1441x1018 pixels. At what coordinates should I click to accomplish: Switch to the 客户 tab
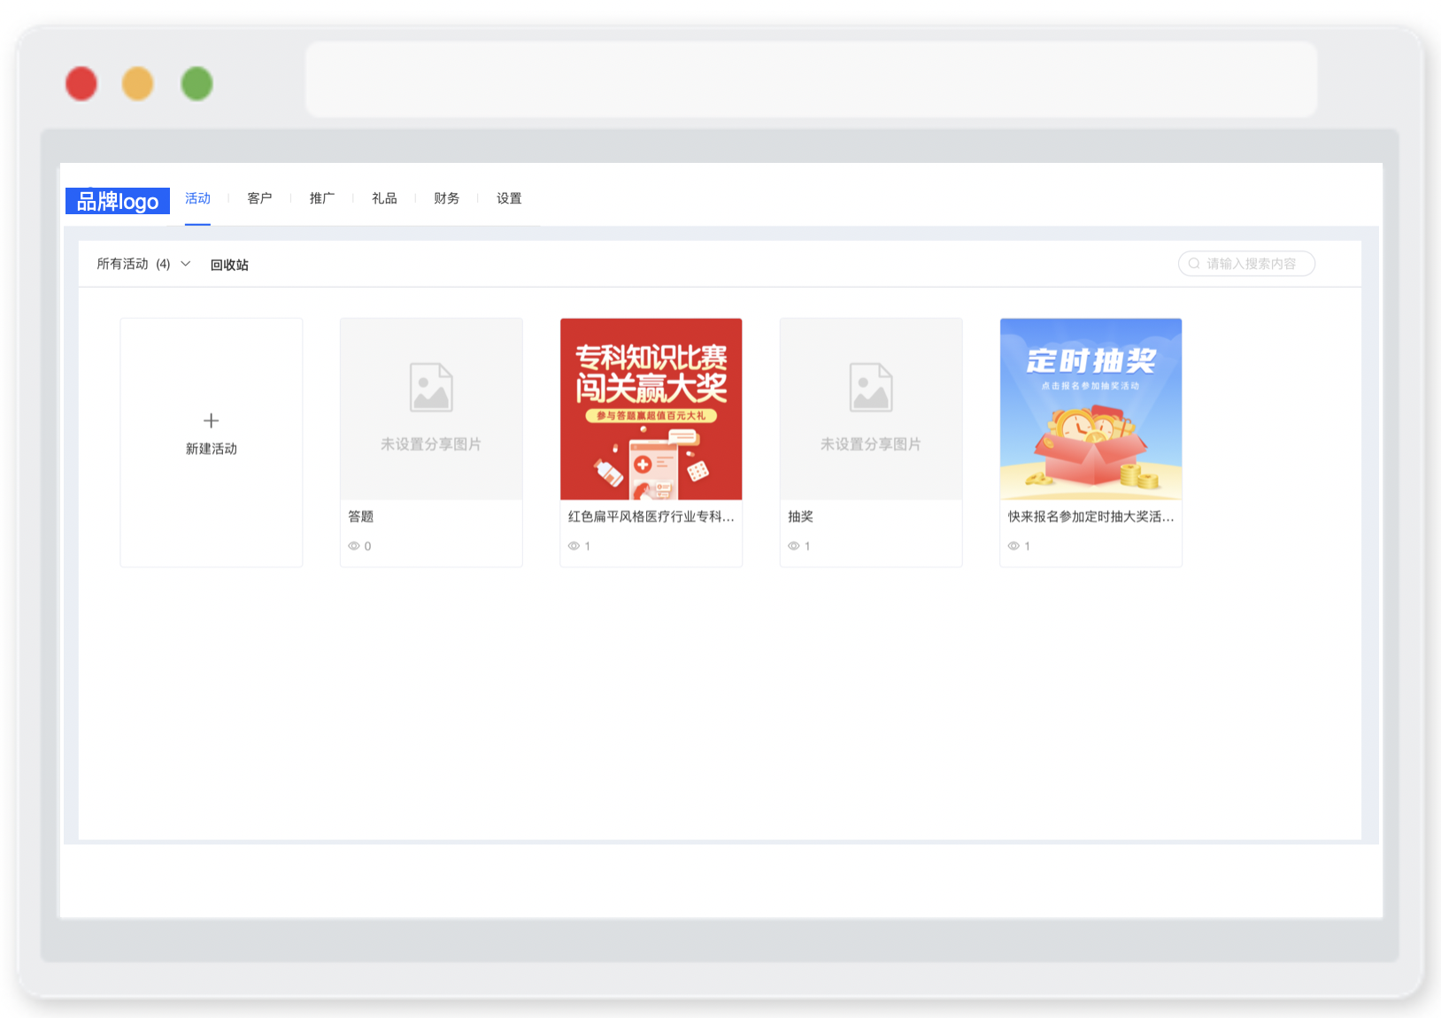pyautogui.click(x=259, y=198)
